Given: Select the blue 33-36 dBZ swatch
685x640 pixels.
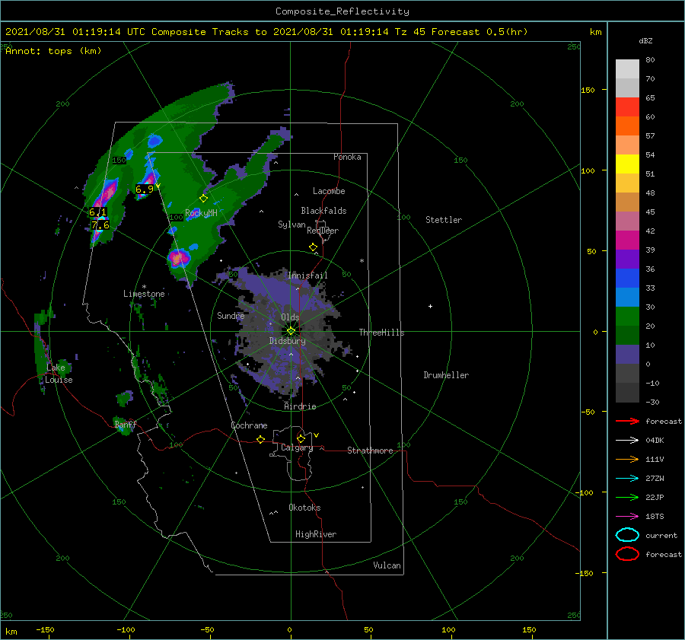Looking at the screenshot, I should click(x=627, y=279).
